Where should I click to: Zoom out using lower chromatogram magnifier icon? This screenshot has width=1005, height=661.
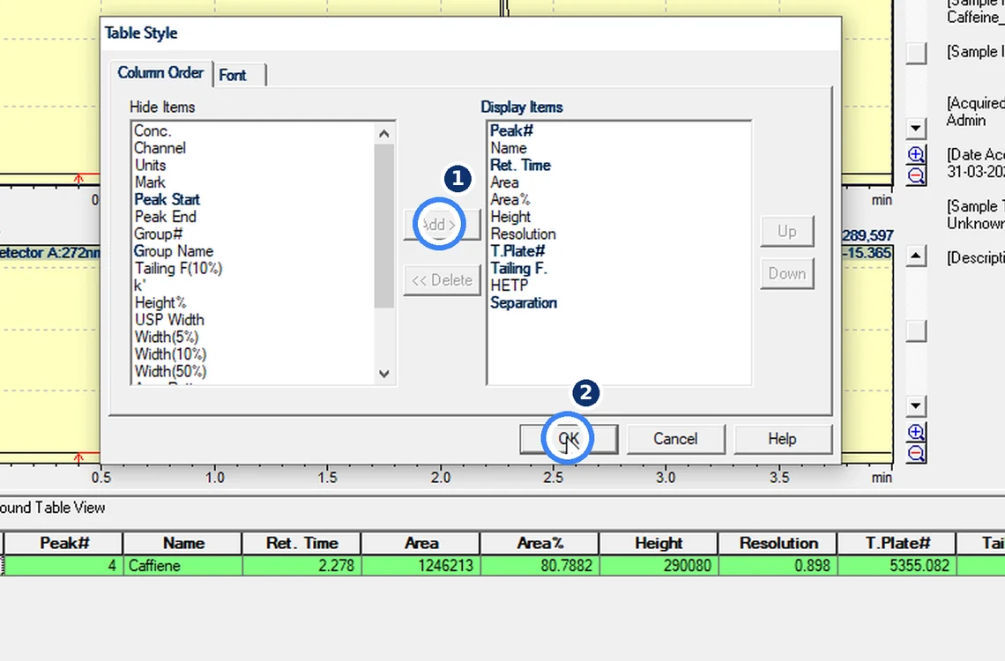916,454
